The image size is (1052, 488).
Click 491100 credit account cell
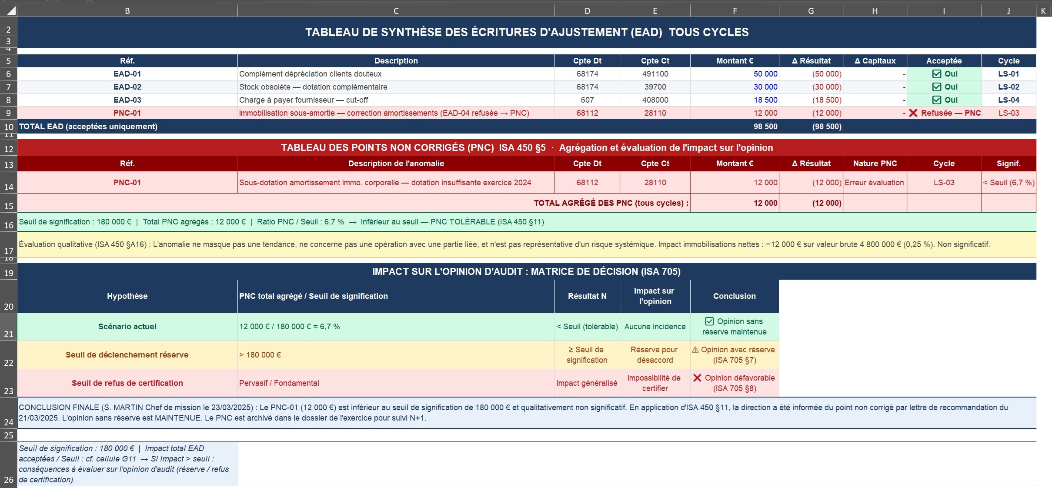[655, 74]
